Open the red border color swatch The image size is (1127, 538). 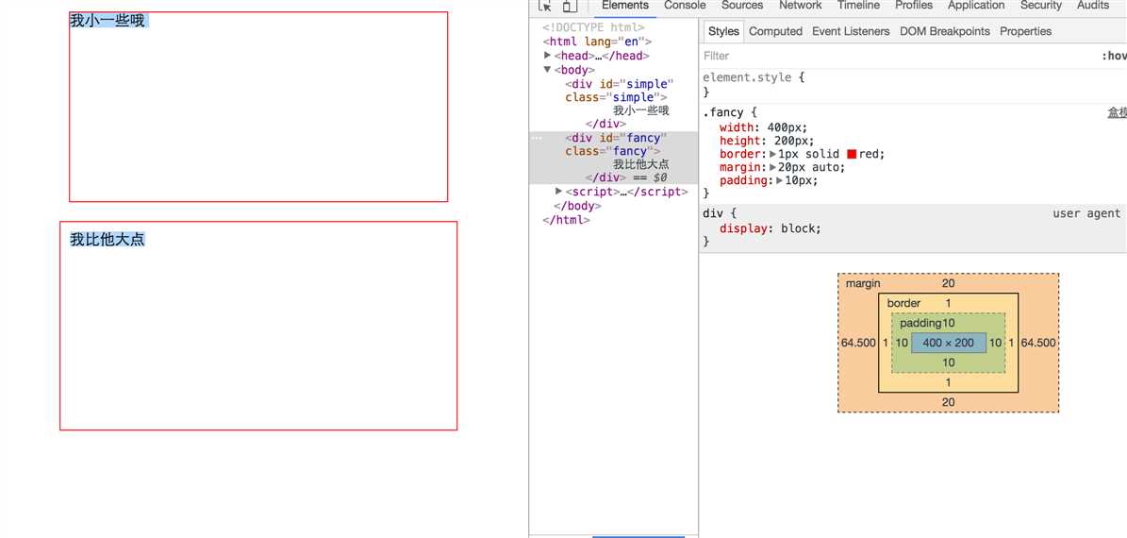click(x=852, y=154)
